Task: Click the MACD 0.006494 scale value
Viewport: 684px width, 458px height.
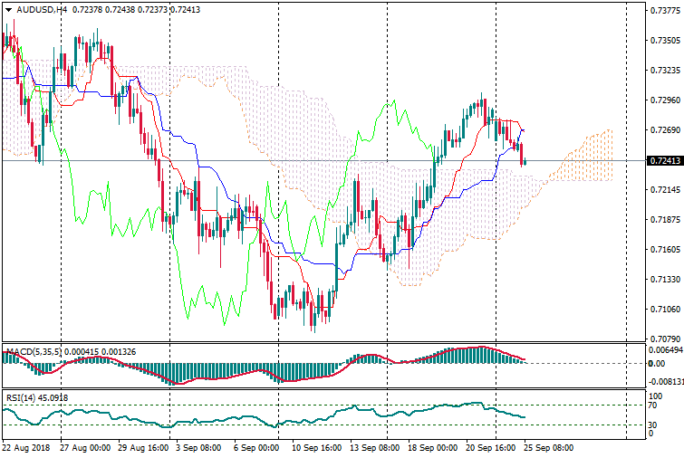Action: point(663,349)
